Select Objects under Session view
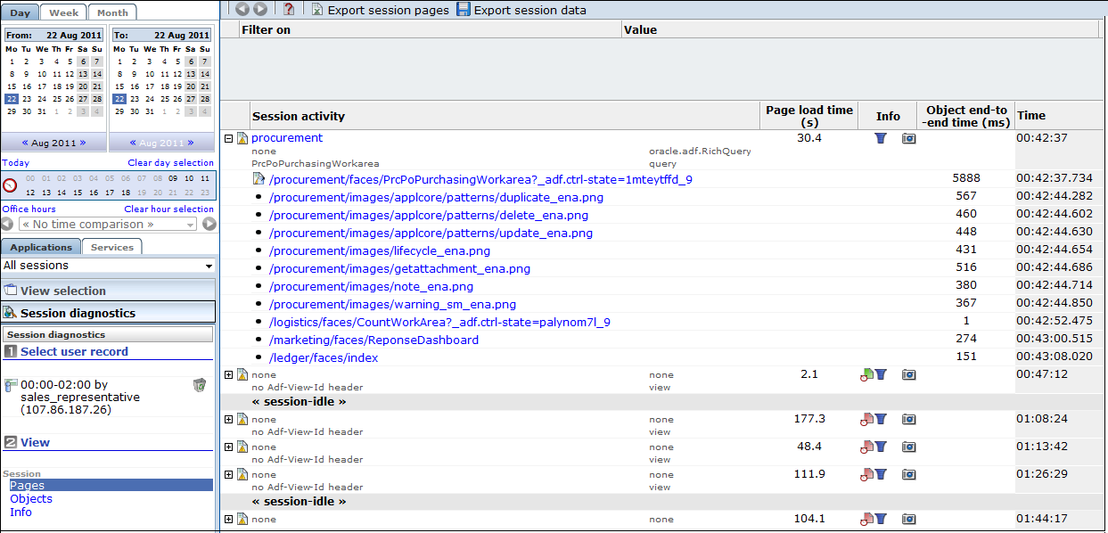The width and height of the screenshot is (1108, 533). (31, 498)
